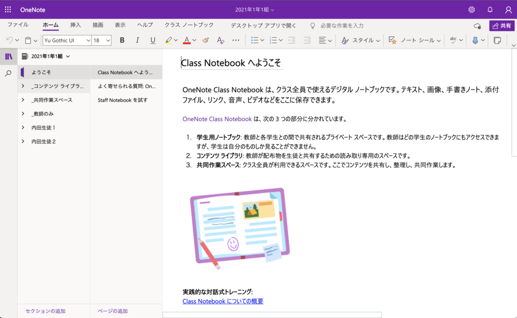The width and height of the screenshot is (517, 318).
Task: Toggle bold formatting
Action: pyautogui.click(x=122, y=40)
